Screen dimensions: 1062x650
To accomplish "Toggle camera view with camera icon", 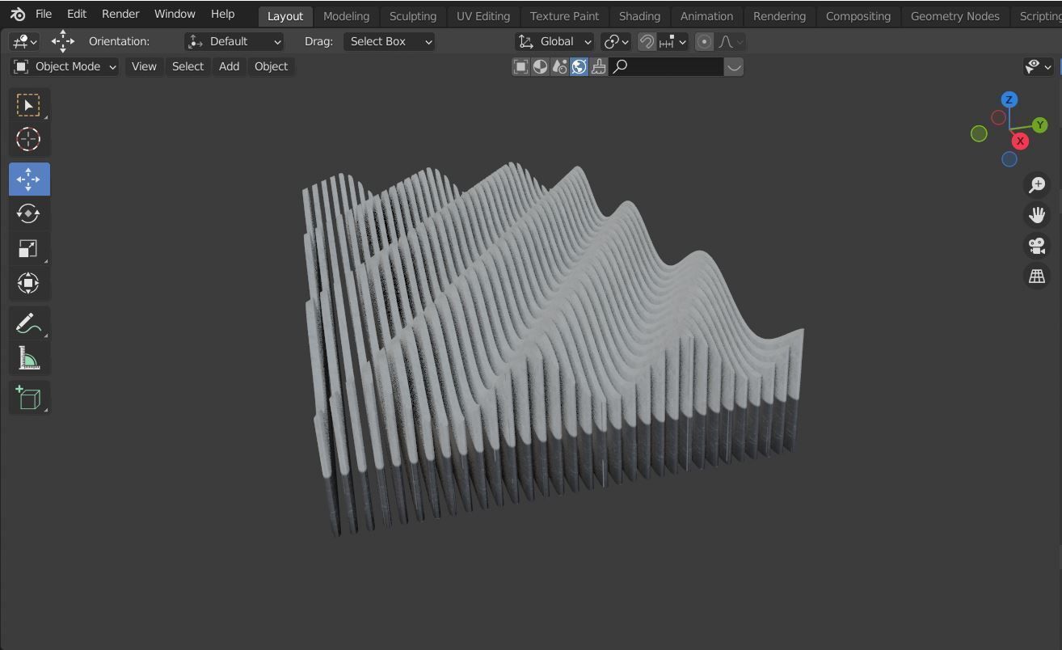I will tap(1037, 246).
